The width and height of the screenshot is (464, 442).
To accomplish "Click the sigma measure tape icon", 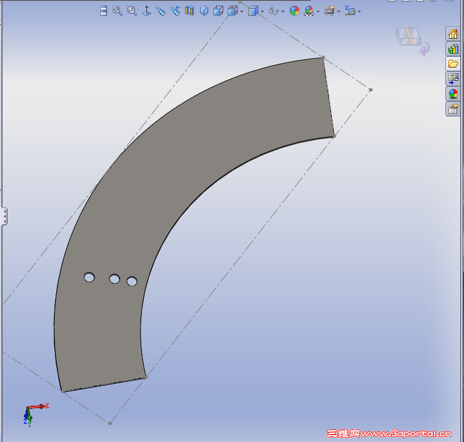I will [x=350, y=11].
